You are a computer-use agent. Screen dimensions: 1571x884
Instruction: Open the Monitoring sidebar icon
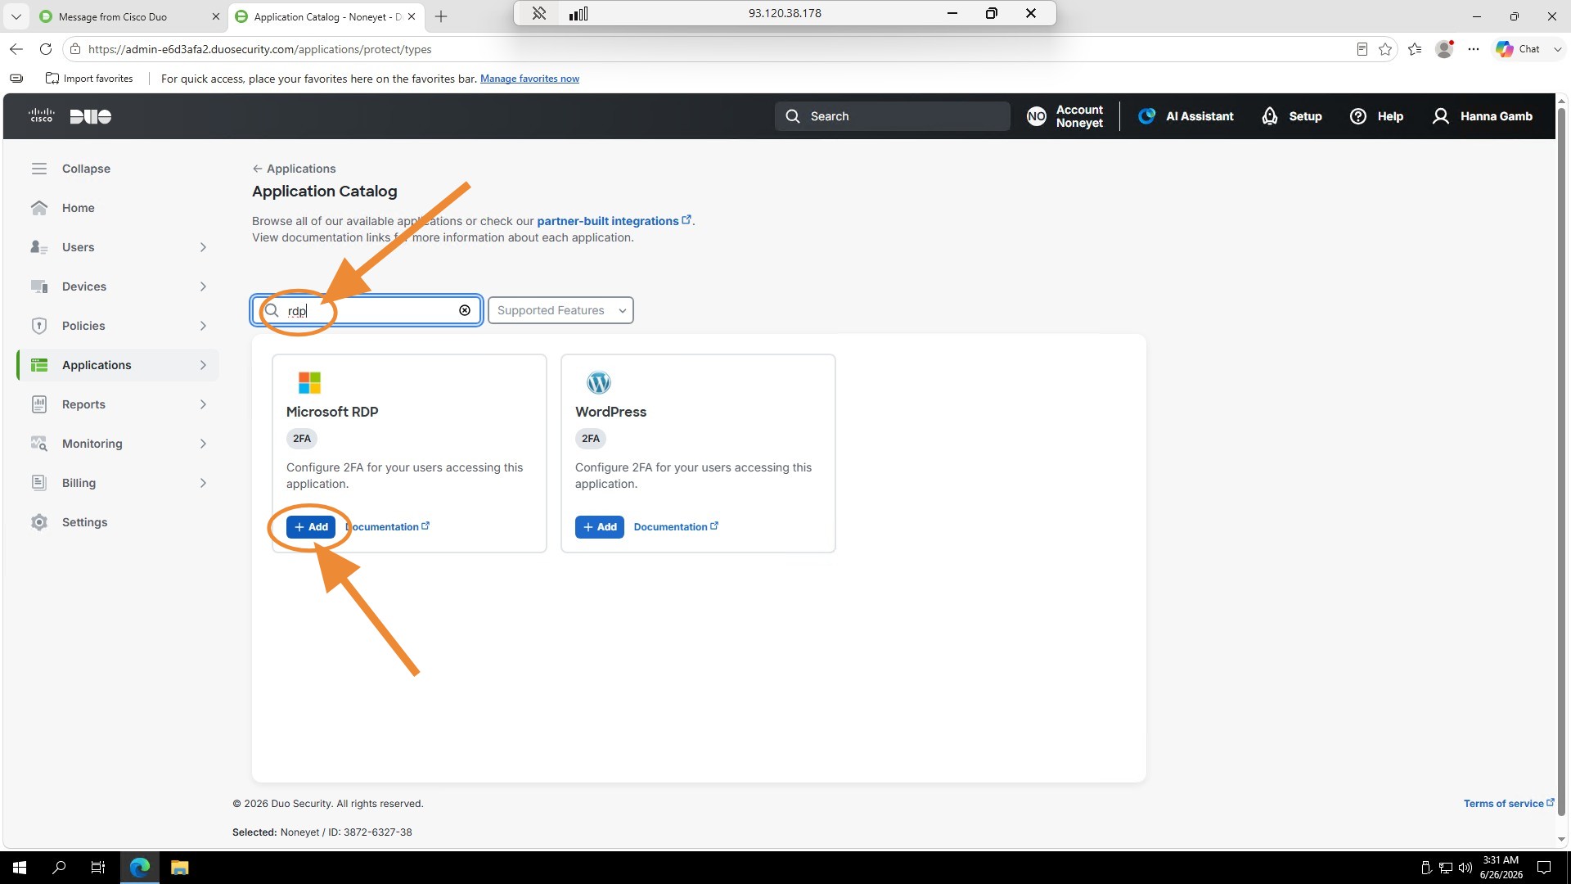(38, 444)
